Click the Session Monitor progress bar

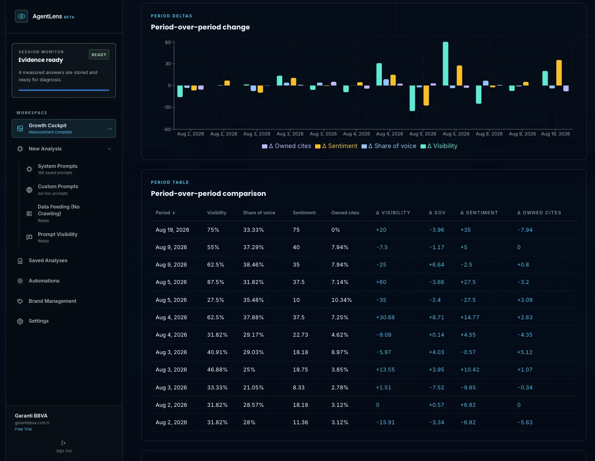pyautogui.click(x=64, y=90)
